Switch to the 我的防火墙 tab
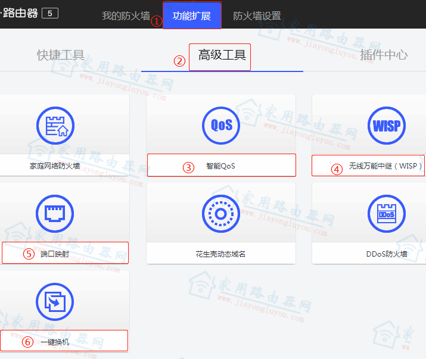Screen dimensions: 426x359 (x=126, y=16)
